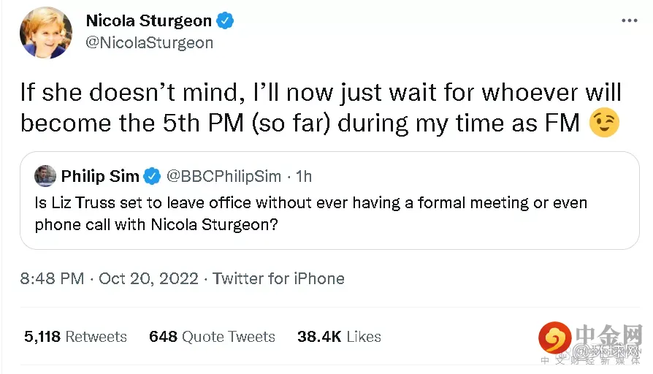Open the quoted tweet about Liz Truss
The height and width of the screenshot is (374, 653).
(x=310, y=213)
